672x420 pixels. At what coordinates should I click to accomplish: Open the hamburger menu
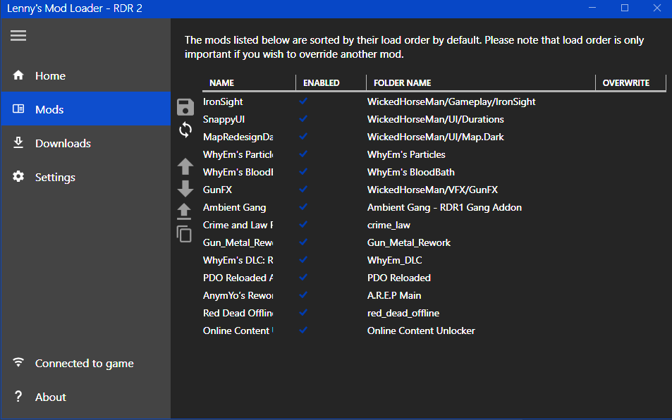(x=18, y=35)
